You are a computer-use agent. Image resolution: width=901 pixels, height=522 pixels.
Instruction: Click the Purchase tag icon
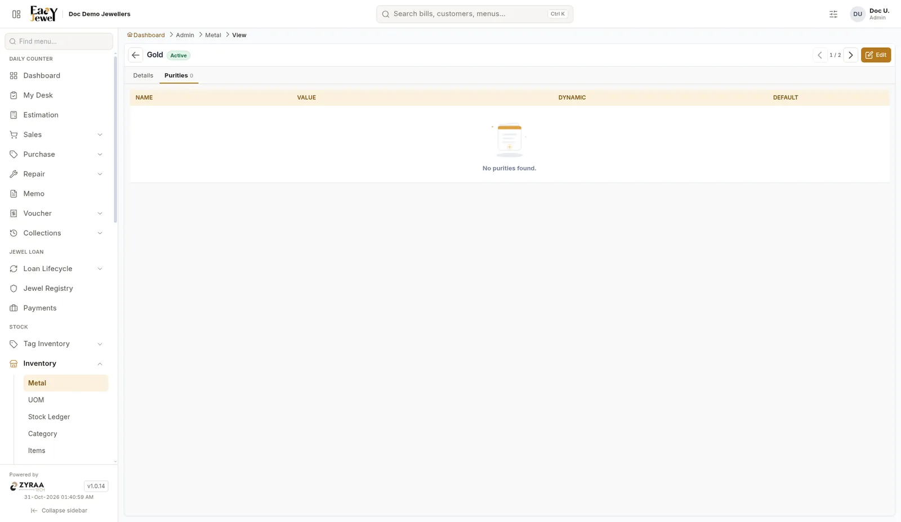pyautogui.click(x=14, y=154)
